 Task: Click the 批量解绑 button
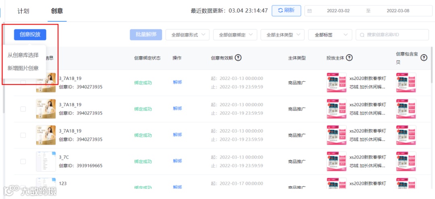coord(146,35)
